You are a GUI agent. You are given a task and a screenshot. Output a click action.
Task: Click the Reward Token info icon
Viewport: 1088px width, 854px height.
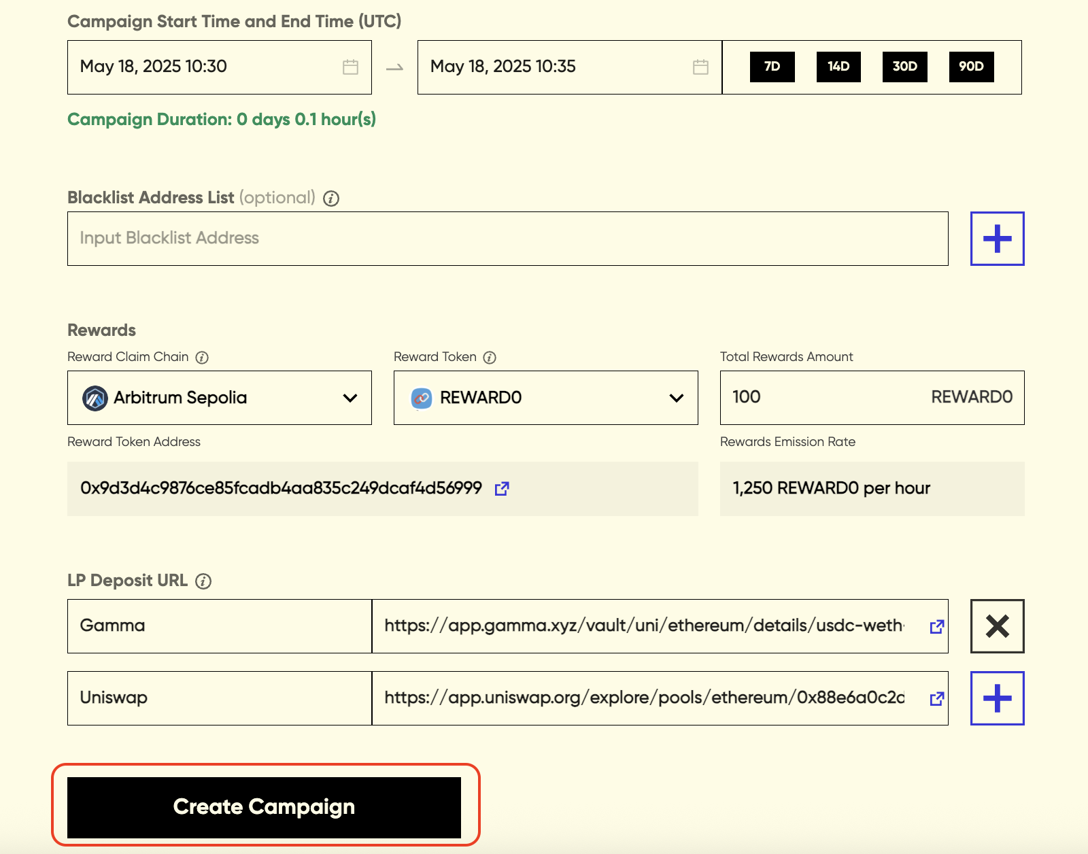click(x=490, y=358)
